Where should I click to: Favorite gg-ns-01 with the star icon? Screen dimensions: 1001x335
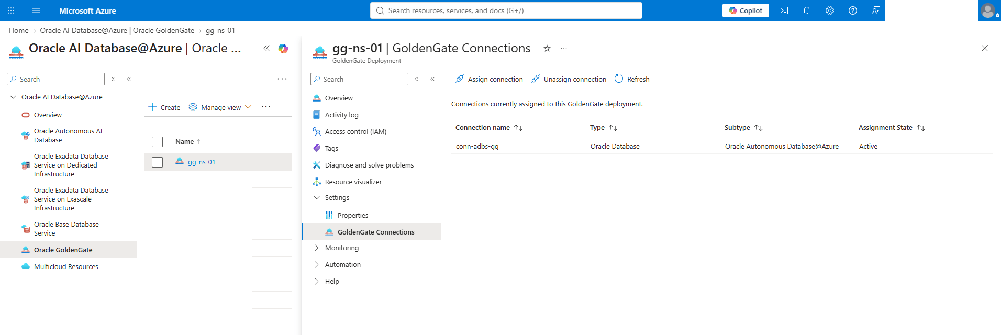(x=547, y=48)
